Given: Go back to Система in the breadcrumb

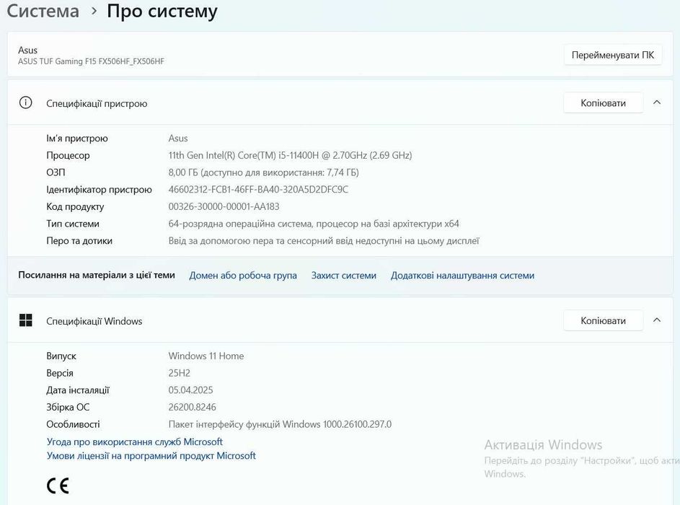Looking at the screenshot, I should [x=43, y=10].
